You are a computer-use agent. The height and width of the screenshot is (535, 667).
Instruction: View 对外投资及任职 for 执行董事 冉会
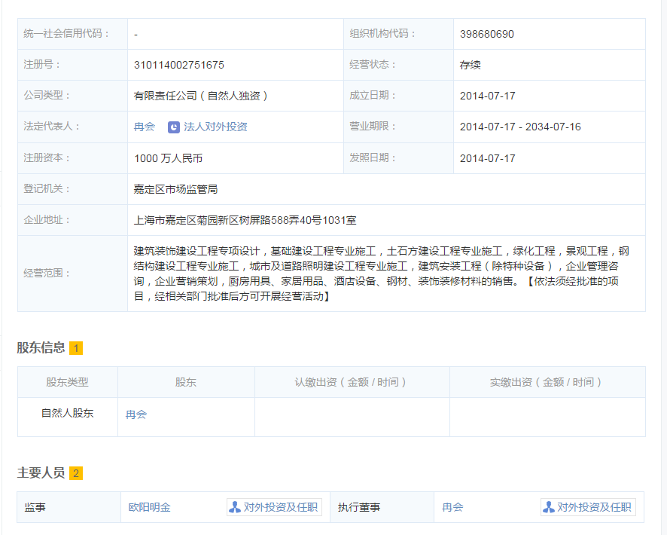click(x=594, y=507)
